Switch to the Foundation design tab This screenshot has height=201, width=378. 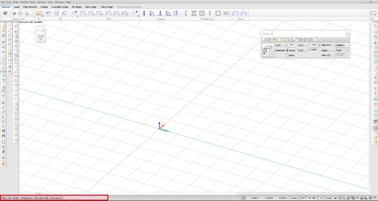60,7
